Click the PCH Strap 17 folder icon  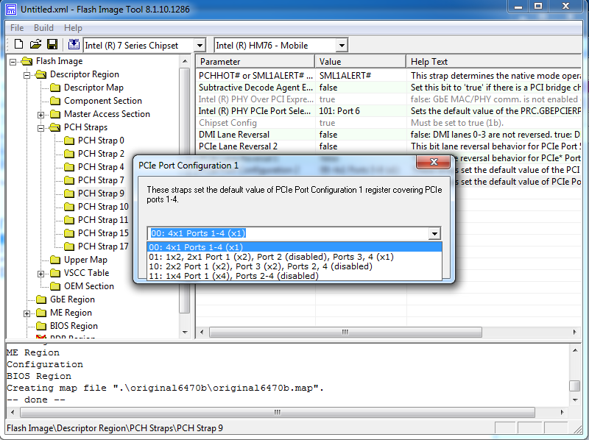click(x=69, y=246)
